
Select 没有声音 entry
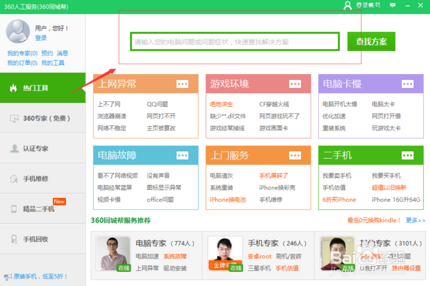pos(158,176)
